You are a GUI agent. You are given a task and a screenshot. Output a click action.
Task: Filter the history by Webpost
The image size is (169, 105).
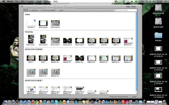(34, 10)
